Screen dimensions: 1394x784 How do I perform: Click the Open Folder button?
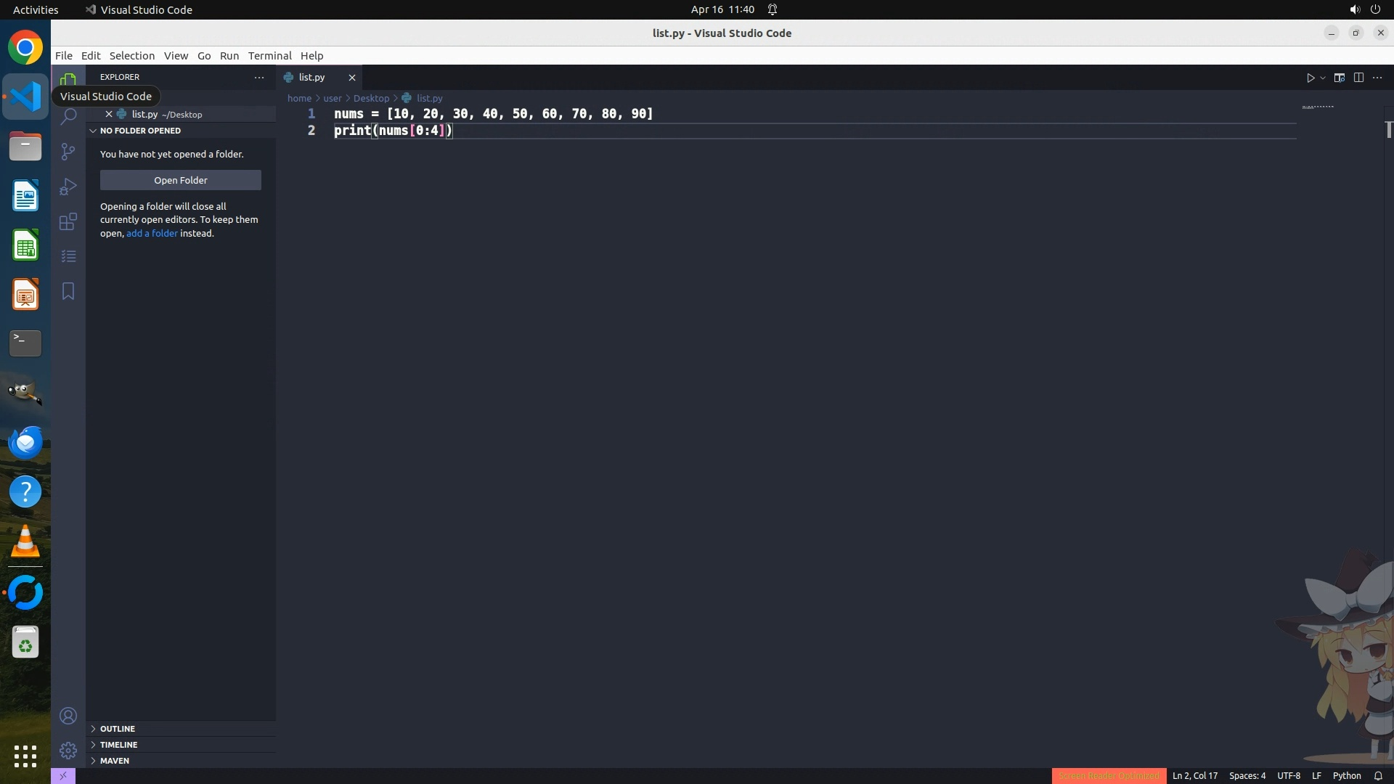point(180,180)
